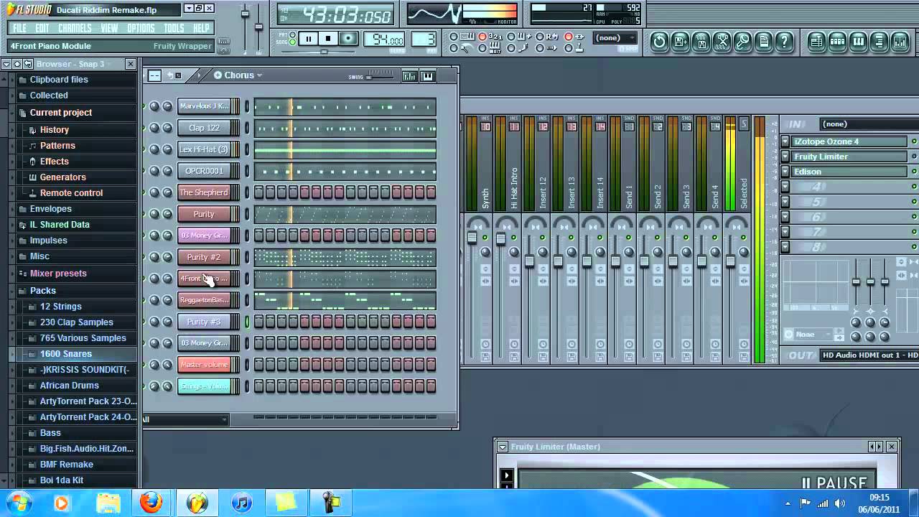
Task: Click the help question mark icon
Action: point(785,42)
